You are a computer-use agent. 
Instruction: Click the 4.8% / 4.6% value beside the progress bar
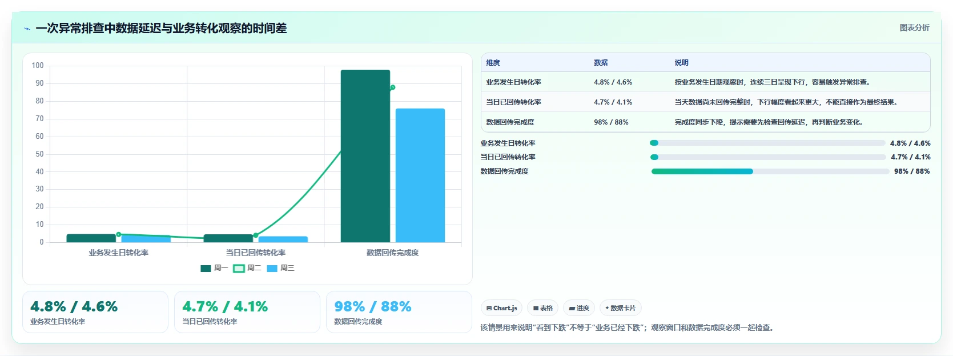pyautogui.click(x=910, y=143)
